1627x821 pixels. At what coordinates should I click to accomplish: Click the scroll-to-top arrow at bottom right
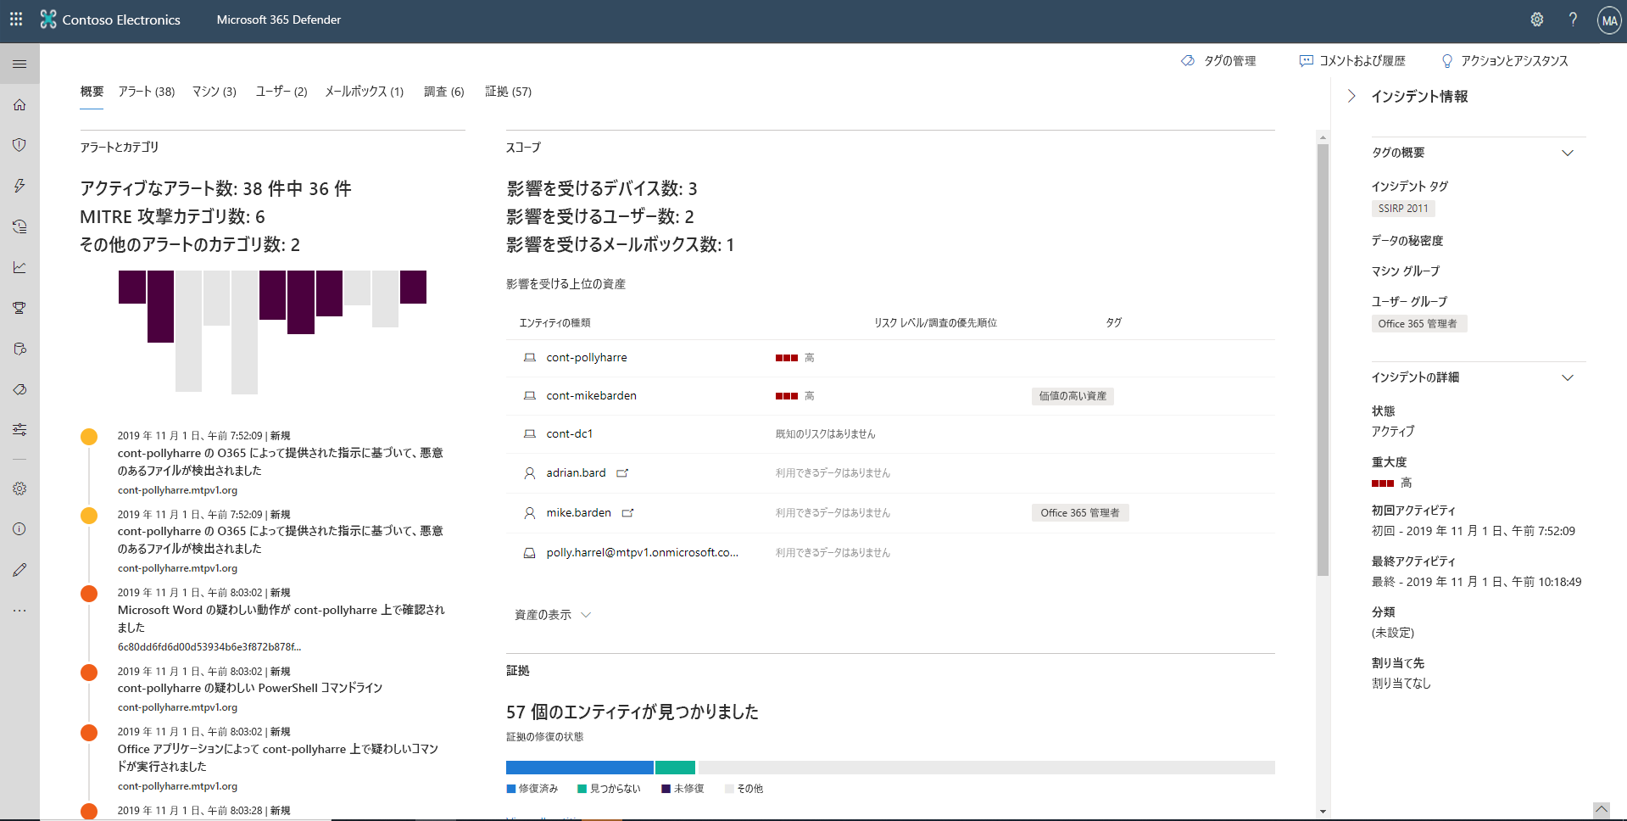1601,810
